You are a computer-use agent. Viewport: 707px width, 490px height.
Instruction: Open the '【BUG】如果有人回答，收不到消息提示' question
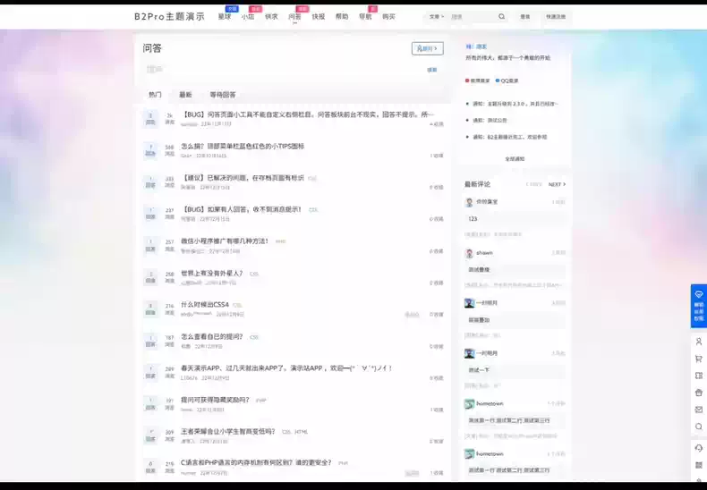[x=242, y=209]
